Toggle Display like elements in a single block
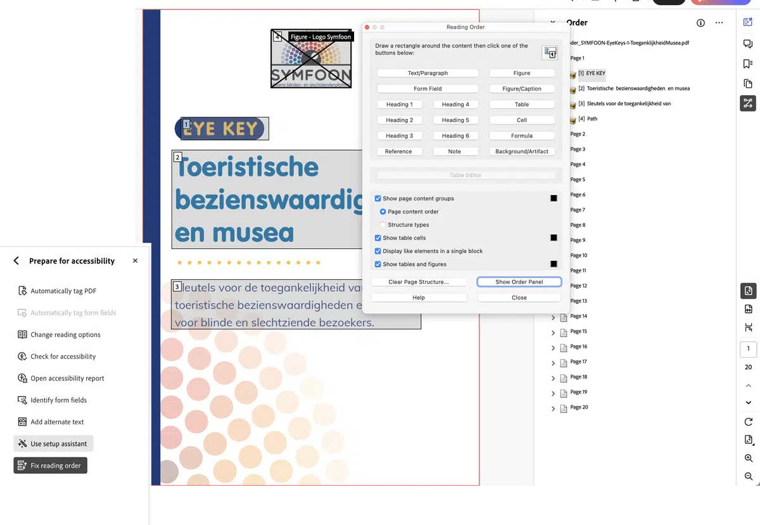760x525 pixels. 378,251
